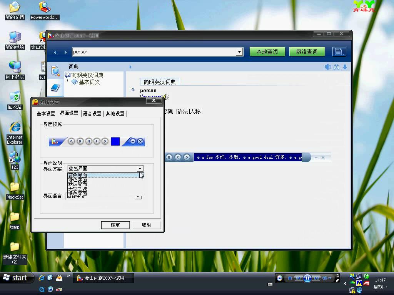Click the binoculars find icon

(336, 67)
